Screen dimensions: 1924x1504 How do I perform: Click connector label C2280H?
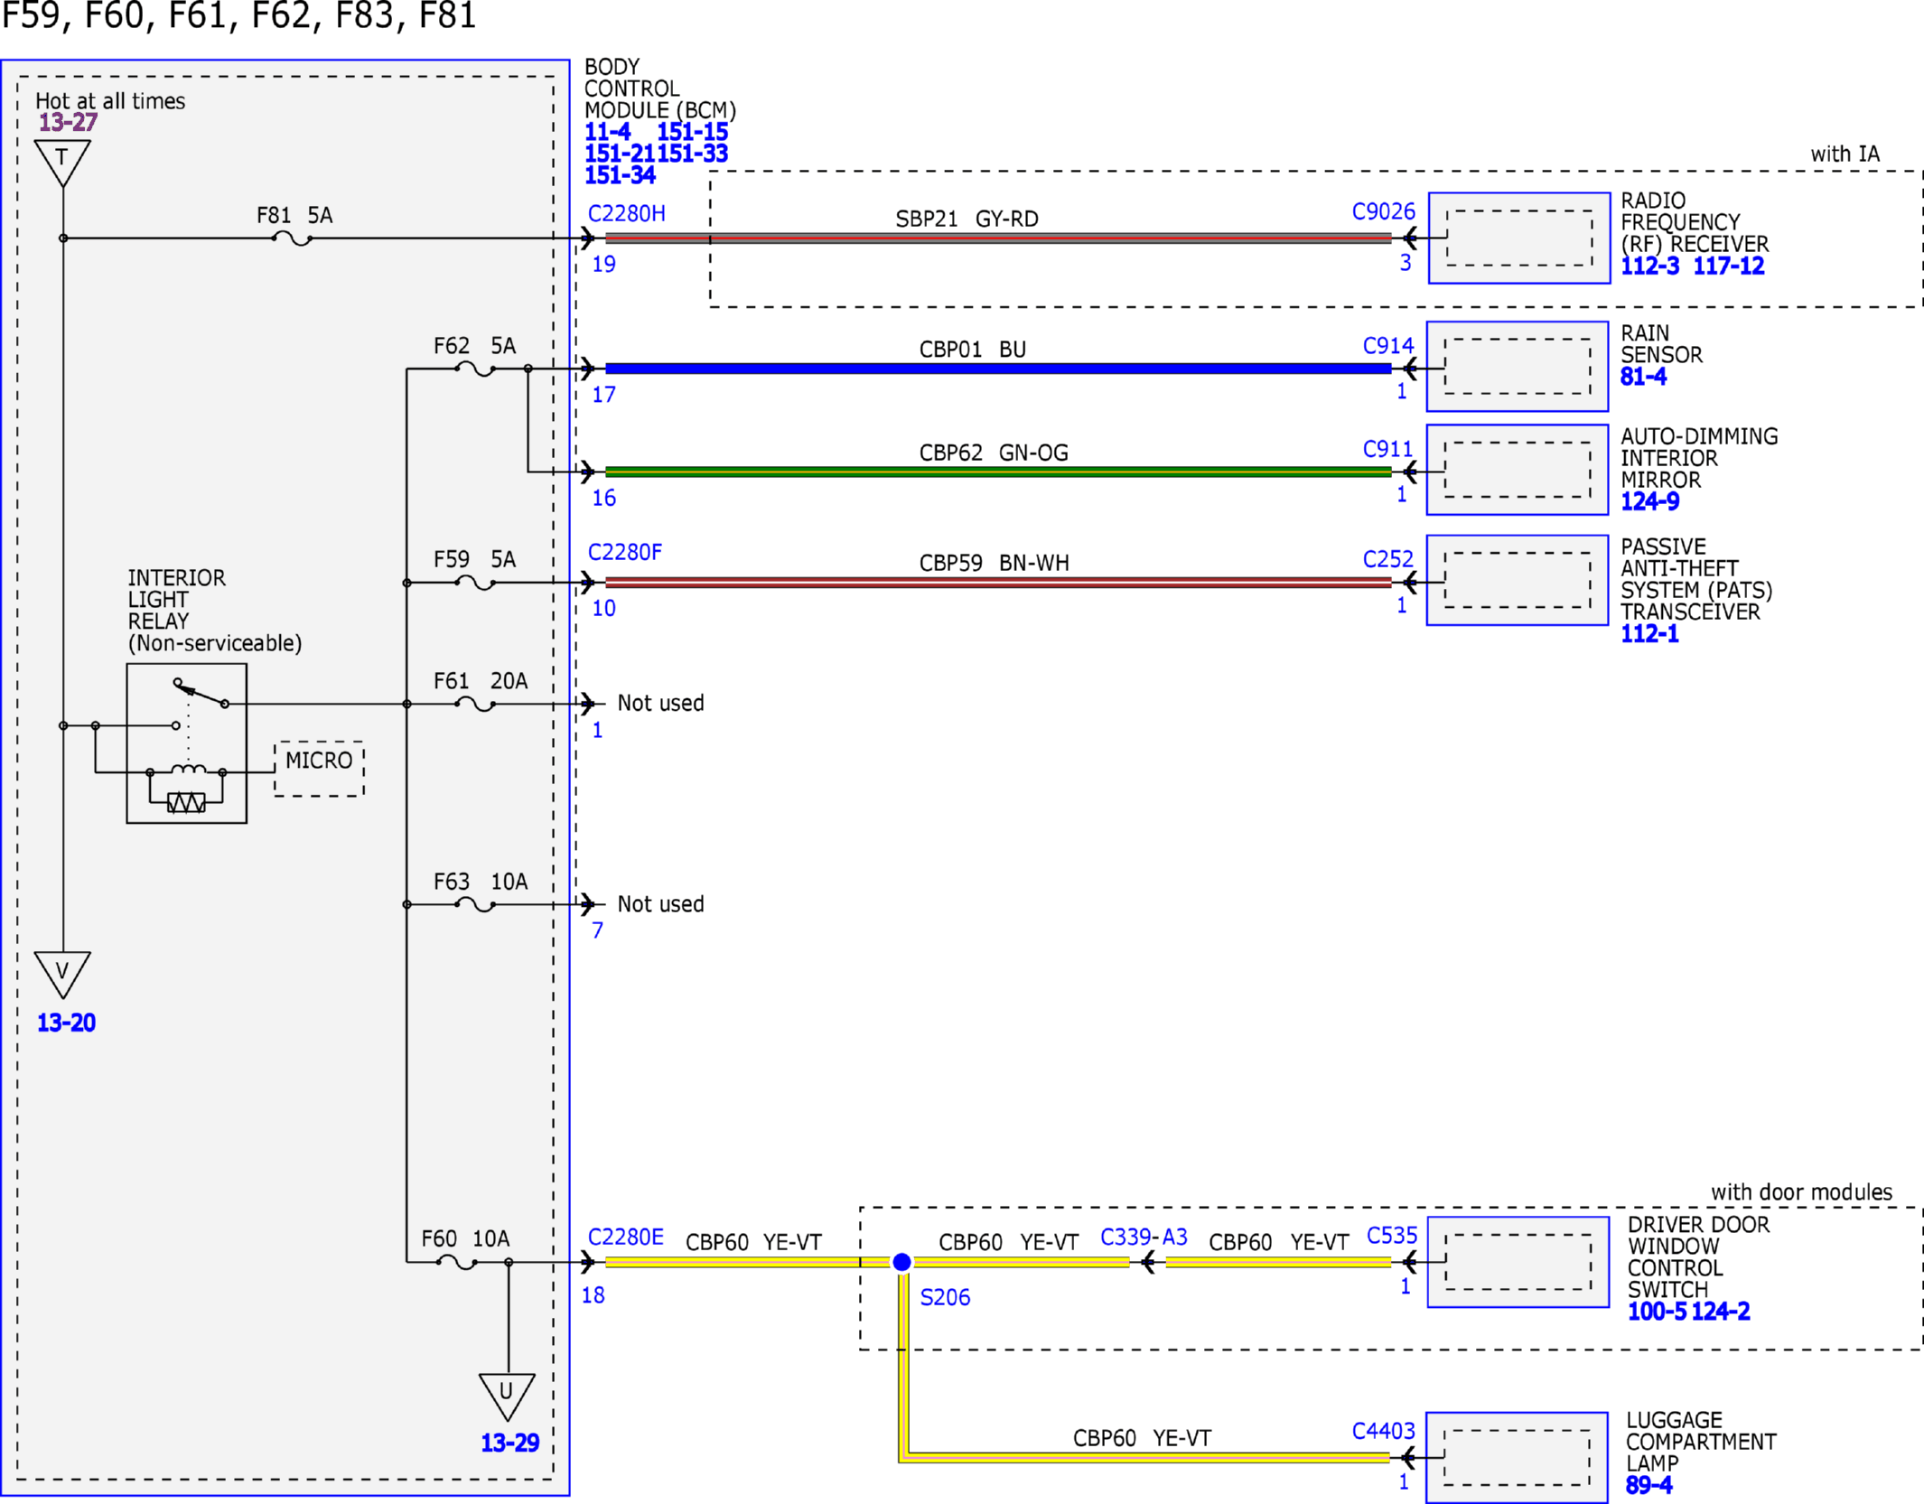tap(627, 213)
